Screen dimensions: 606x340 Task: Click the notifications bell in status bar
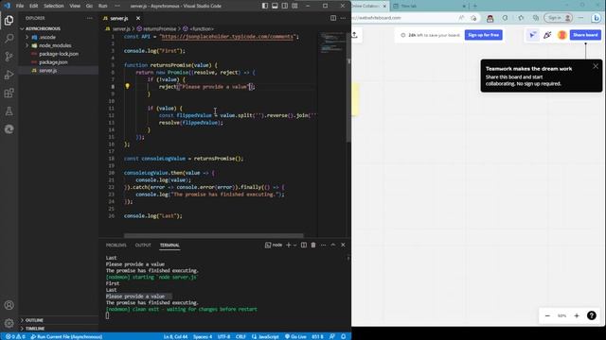coord(343,336)
